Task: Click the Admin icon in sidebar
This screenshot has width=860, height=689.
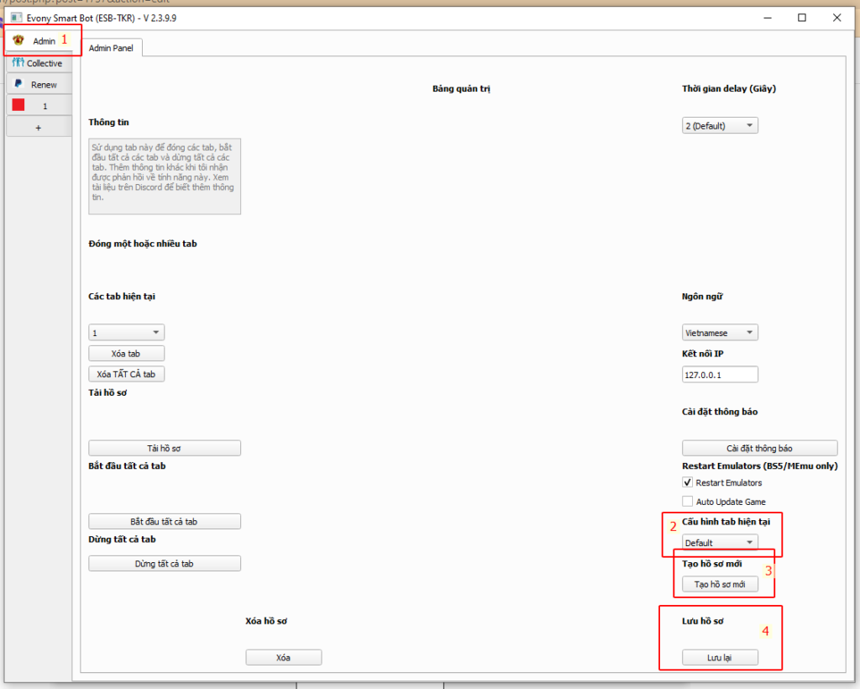Action: [18, 40]
